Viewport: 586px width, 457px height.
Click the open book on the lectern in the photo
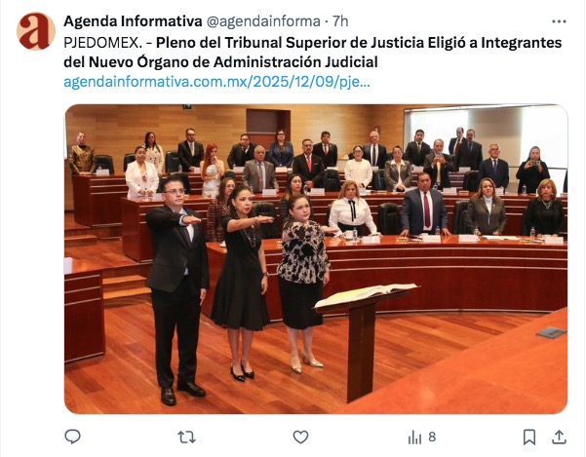[366, 294]
